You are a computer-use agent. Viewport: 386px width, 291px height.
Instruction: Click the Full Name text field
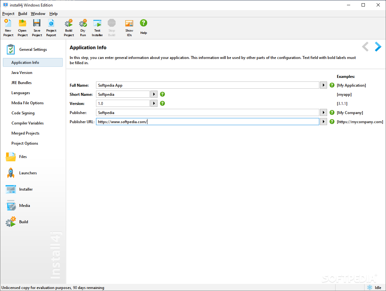(208, 85)
